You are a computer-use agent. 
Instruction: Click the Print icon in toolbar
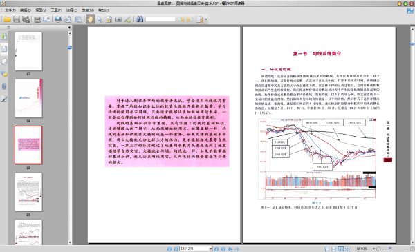tap(37, 19)
